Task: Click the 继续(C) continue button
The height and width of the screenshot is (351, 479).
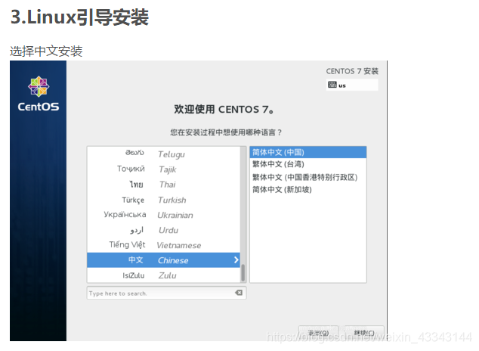Action: pos(364,333)
